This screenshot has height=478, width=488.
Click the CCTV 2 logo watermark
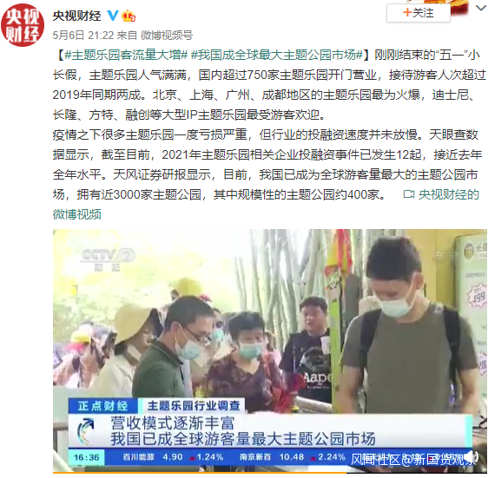(x=108, y=259)
